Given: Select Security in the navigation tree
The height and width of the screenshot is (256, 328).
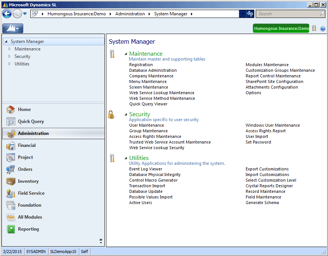Looking at the screenshot, I should click(22, 56).
